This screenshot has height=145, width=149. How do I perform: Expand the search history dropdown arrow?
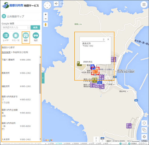(x=29, y=27)
